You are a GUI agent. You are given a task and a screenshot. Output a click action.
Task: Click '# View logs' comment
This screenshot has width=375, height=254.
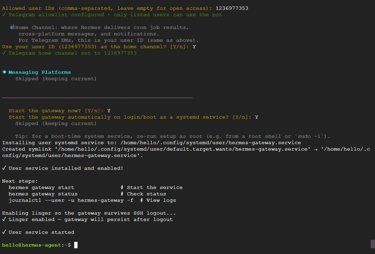(x=158, y=200)
